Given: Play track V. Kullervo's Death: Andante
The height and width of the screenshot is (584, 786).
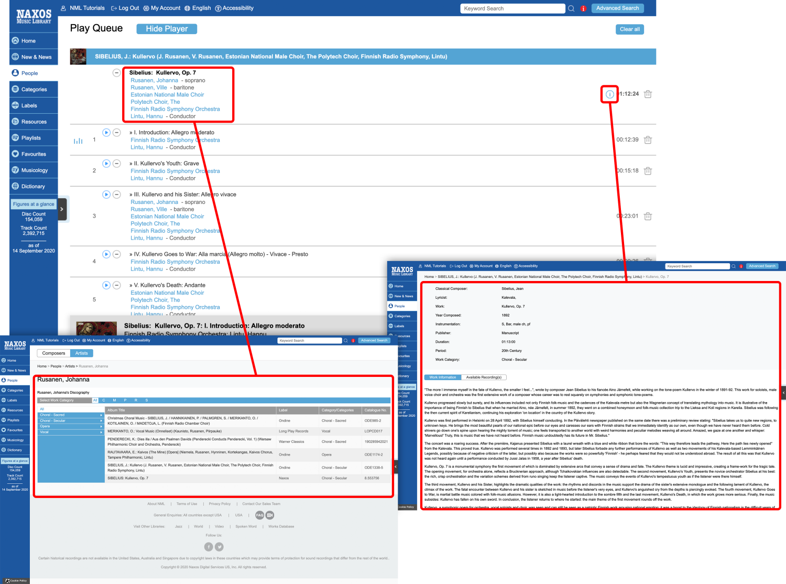Looking at the screenshot, I should tap(106, 285).
